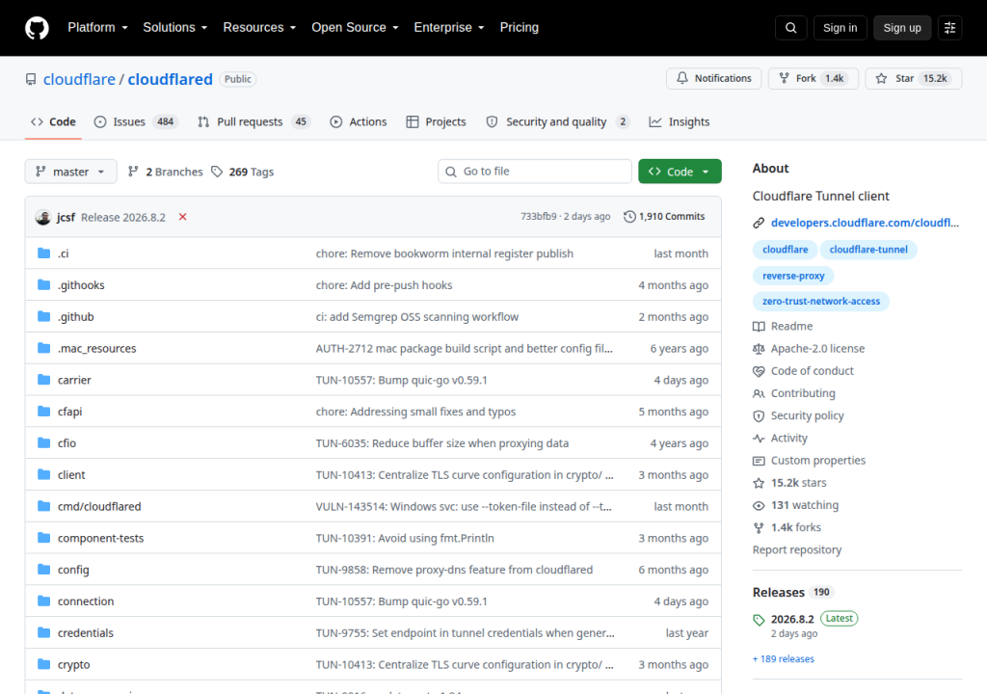Click the link icon beside developers.cloudflare.com

(759, 223)
